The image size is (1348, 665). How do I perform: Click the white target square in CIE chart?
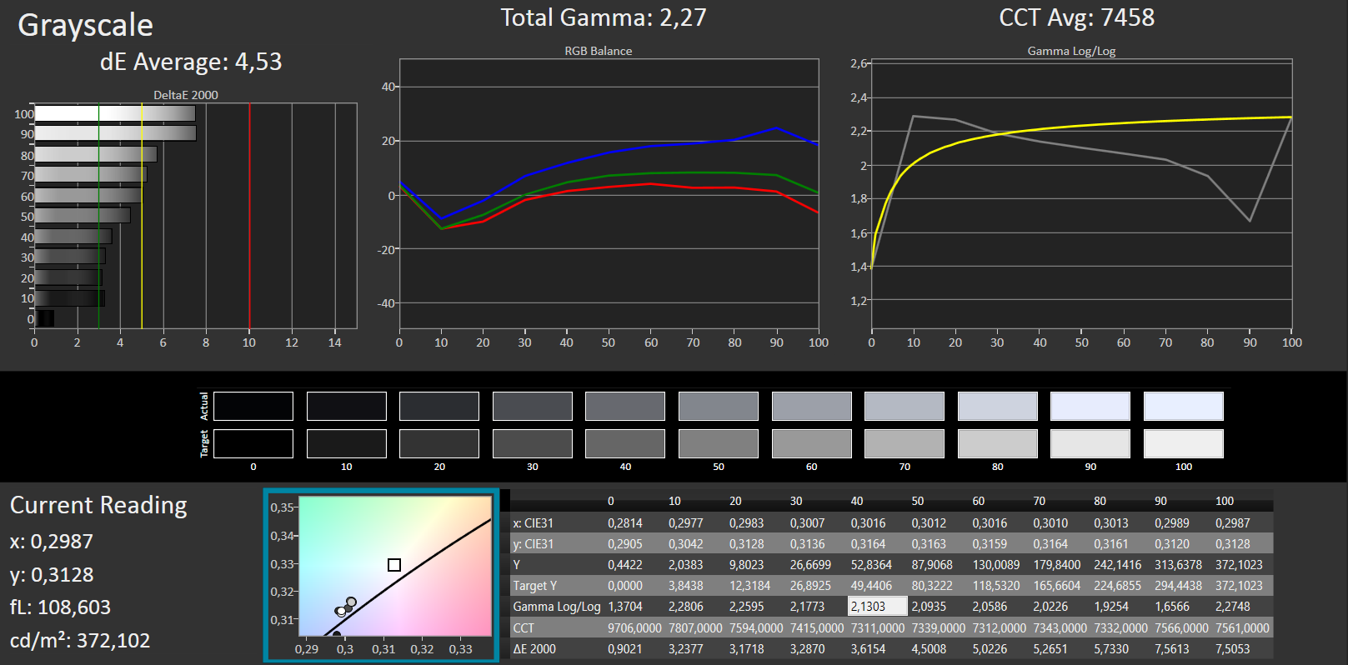click(x=394, y=565)
